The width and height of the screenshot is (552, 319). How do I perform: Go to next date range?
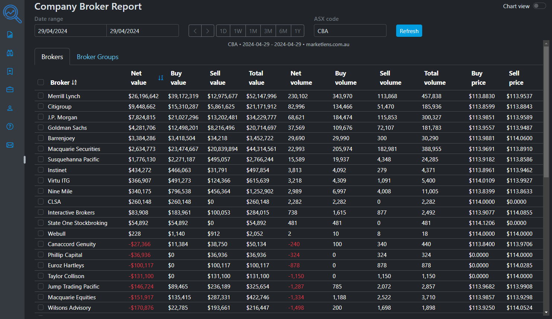click(208, 31)
